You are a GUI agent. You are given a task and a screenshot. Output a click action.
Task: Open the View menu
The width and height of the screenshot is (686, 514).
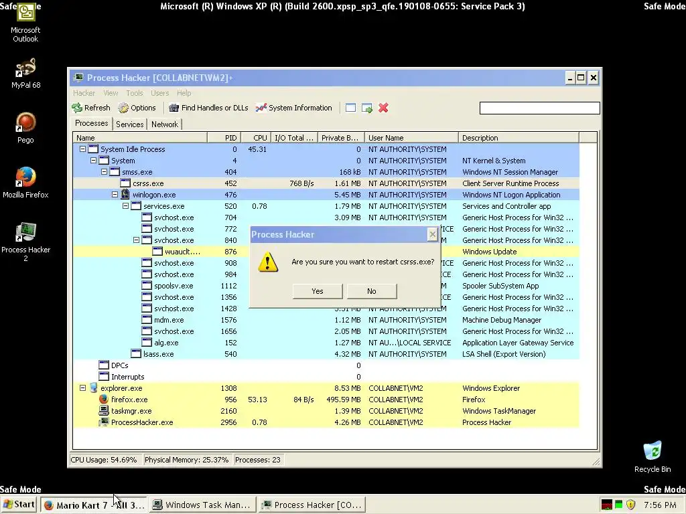111,93
